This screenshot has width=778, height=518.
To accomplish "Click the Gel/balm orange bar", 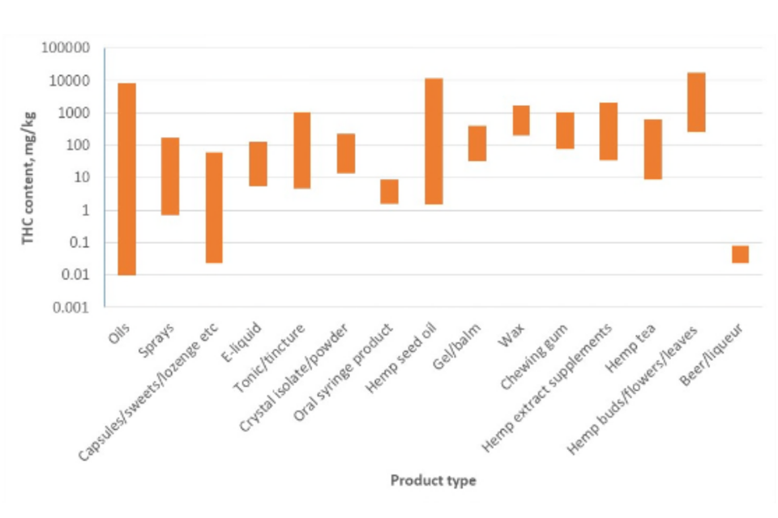I will coord(477,143).
